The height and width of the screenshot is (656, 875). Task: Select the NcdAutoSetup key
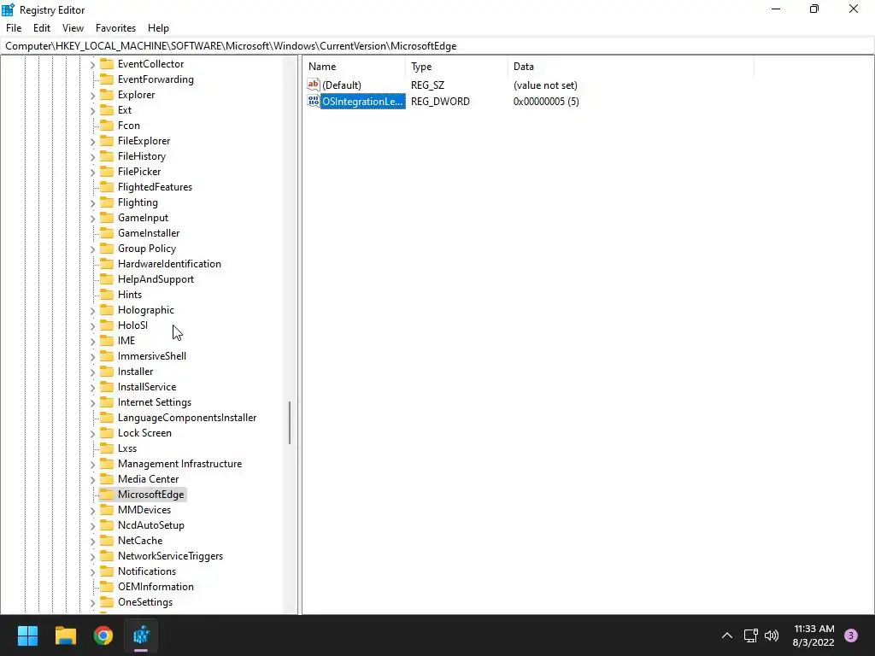pyautogui.click(x=150, y=525)
